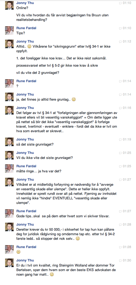Click Jonny Thu's avatar beside 'Deretter krever du' message
Image resolution: width=136 pixels, height=285 pixels.
click(x=9, y=227)
